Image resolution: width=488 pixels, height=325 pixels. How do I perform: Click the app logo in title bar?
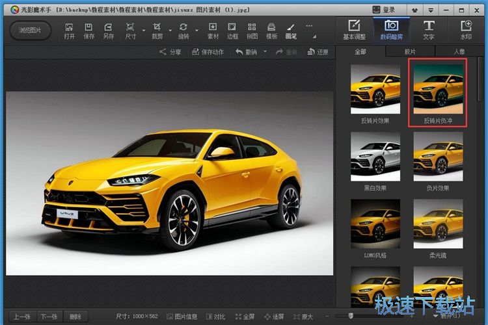click(14, 10)
